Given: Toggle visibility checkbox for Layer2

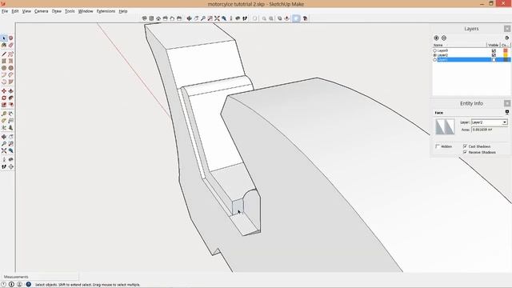Looking at the screenshot, I should pyautogui.click(x=494, y=55).
